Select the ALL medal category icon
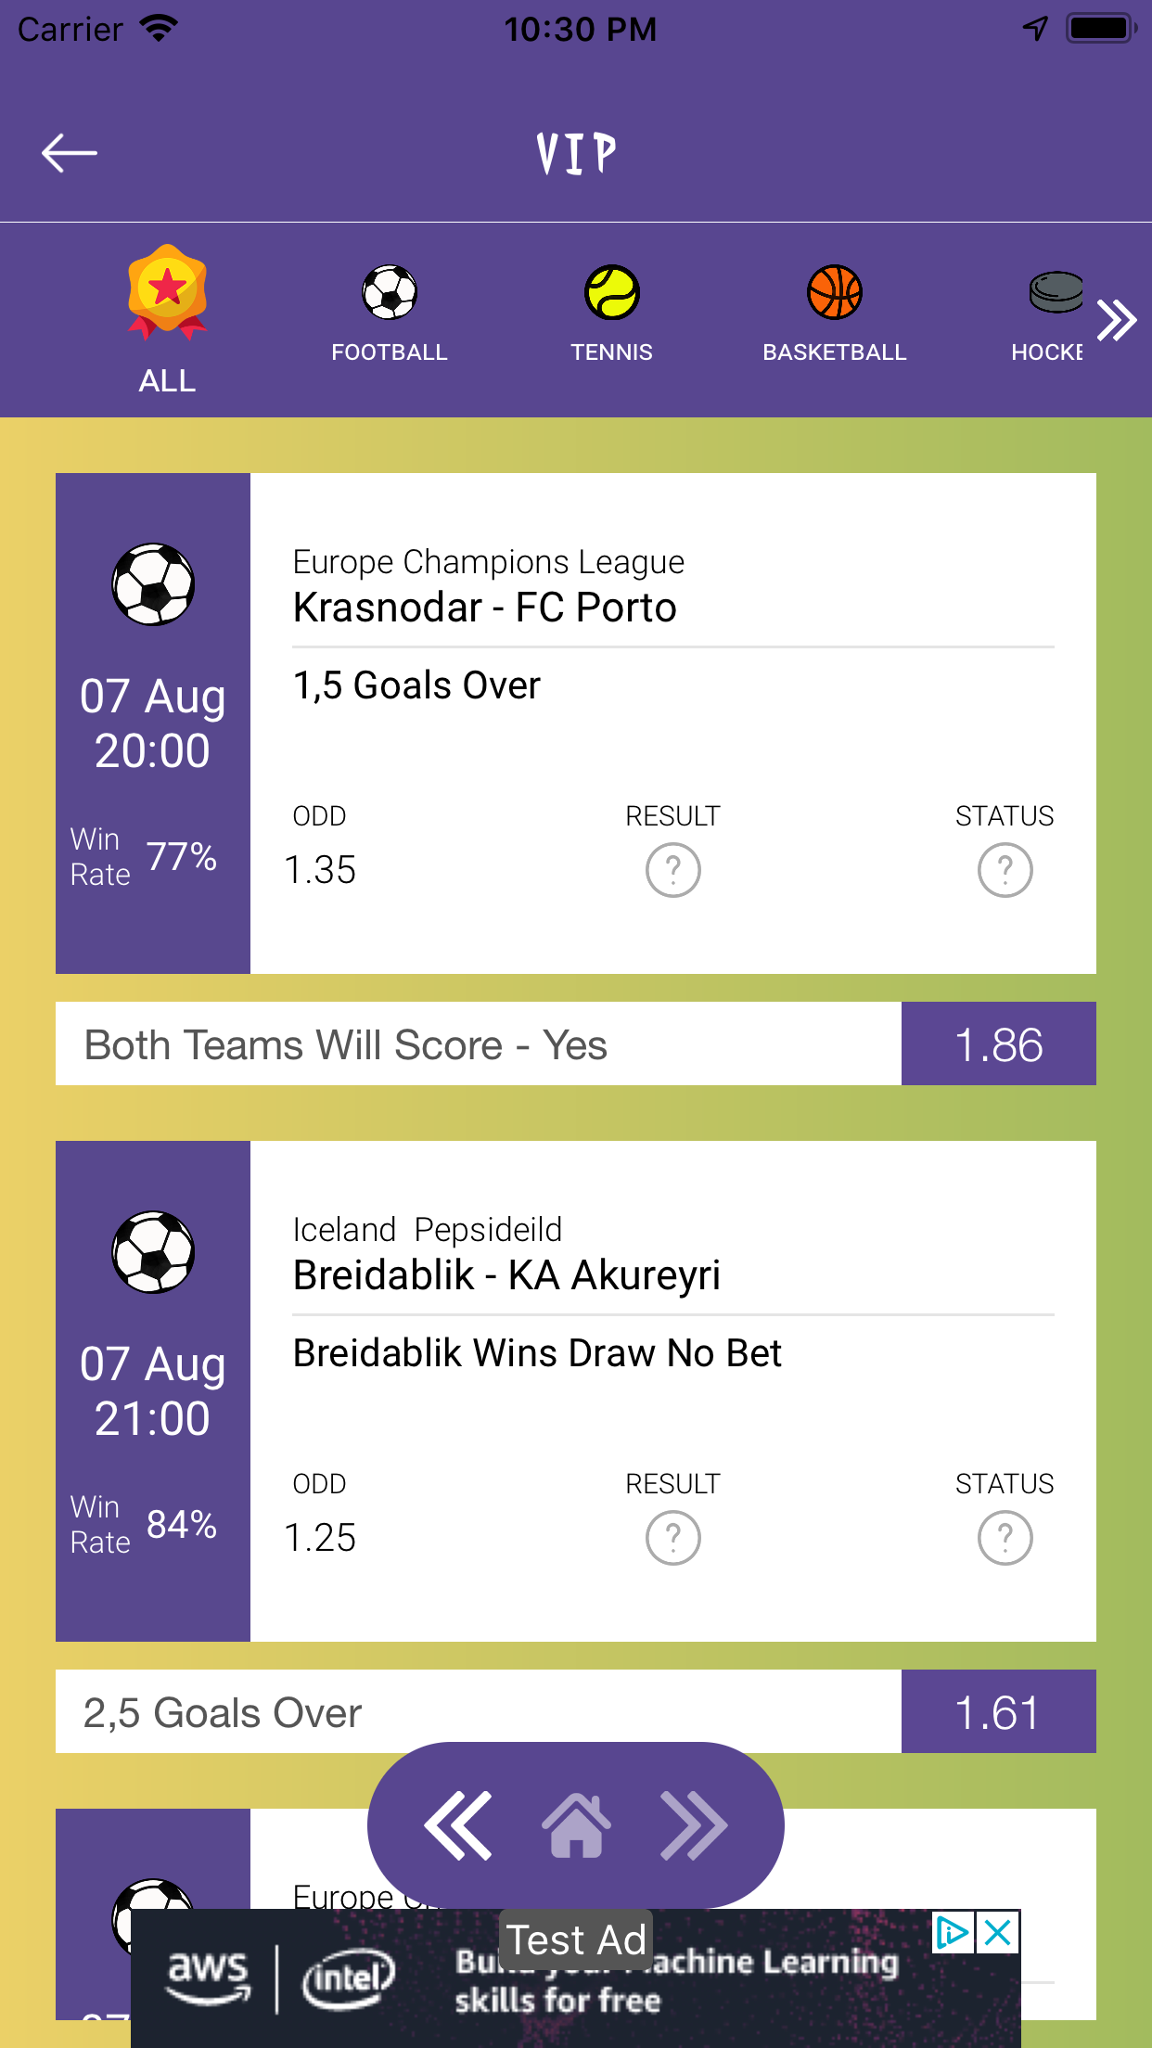This screenshot has width=1152, height=2048. 167,292
